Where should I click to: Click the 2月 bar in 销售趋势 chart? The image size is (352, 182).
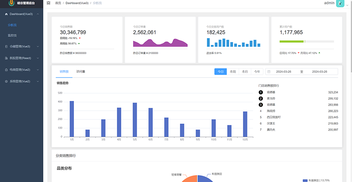88,133
